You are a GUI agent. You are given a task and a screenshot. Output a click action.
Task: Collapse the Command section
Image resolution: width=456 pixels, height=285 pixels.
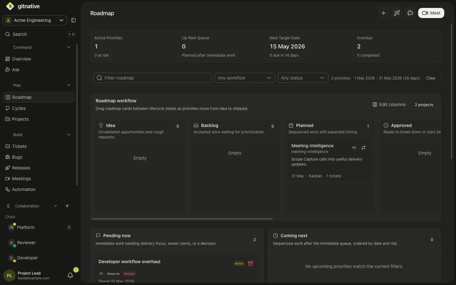(69, 47)
